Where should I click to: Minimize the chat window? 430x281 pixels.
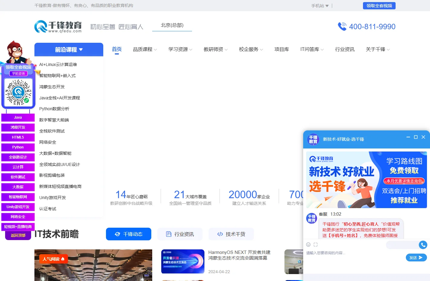(408, 137)
